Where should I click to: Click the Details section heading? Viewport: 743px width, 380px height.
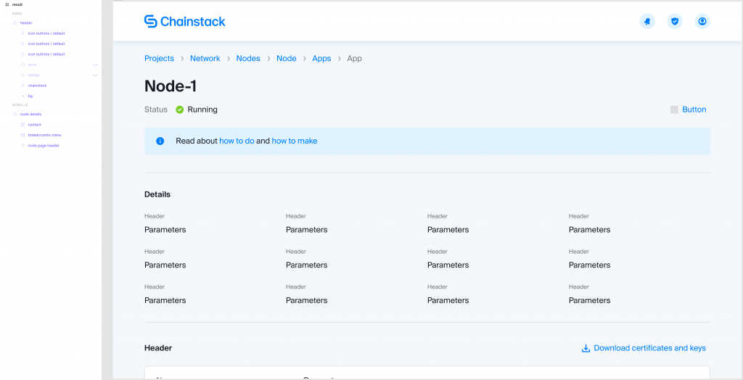pyautogui.click(x=157, y=194)
